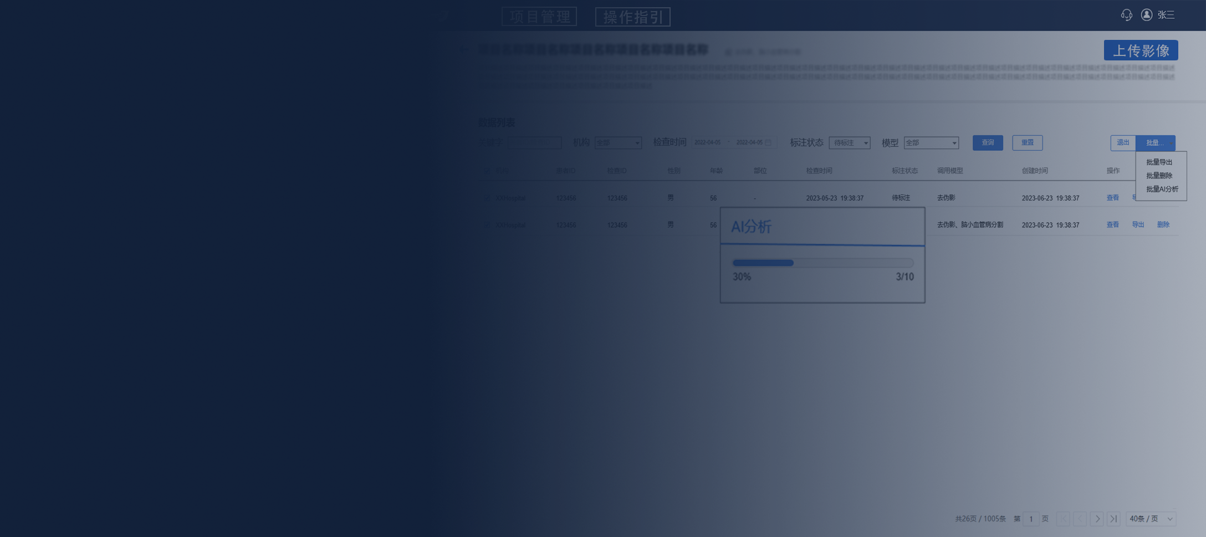Open the headset customer support icon
The width and height of the screenshot is (1206, 537).
click(1126, 15)
